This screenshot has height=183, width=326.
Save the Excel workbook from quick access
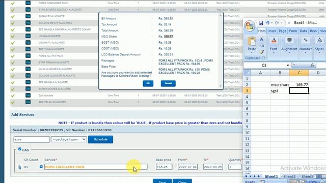point(261,23)
